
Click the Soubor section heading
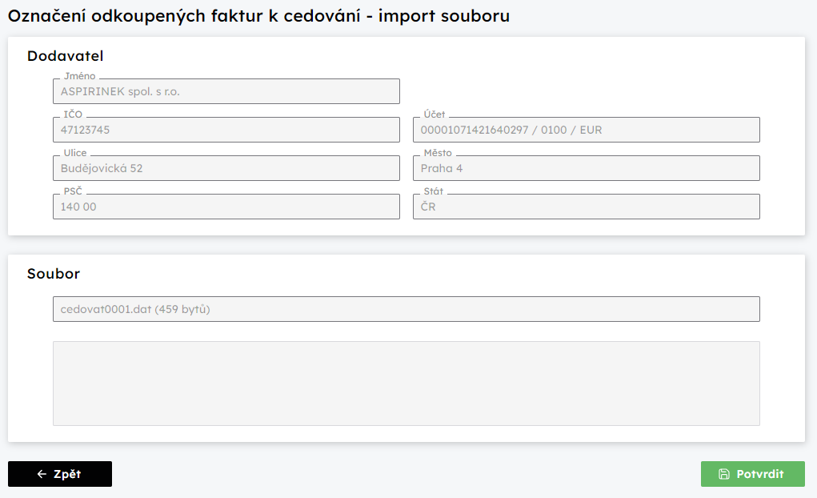tap(54, 274)
